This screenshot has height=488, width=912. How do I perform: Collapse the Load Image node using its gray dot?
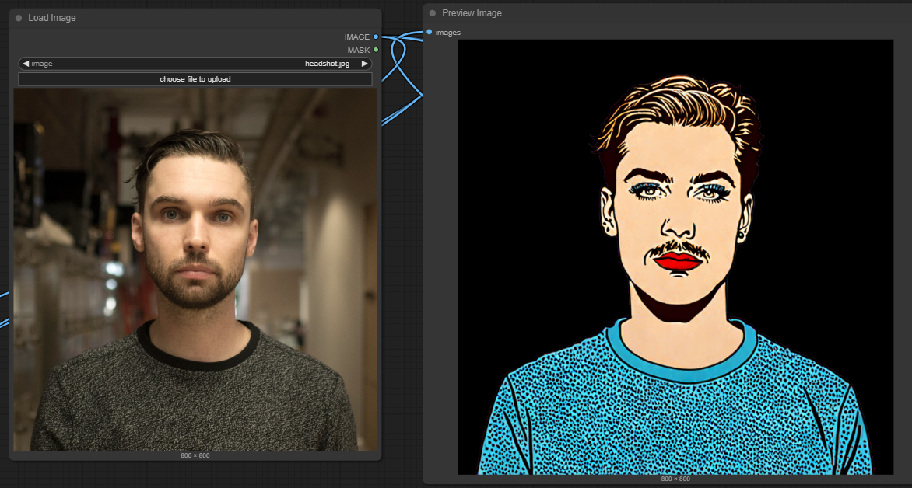[x=19, y=18]
